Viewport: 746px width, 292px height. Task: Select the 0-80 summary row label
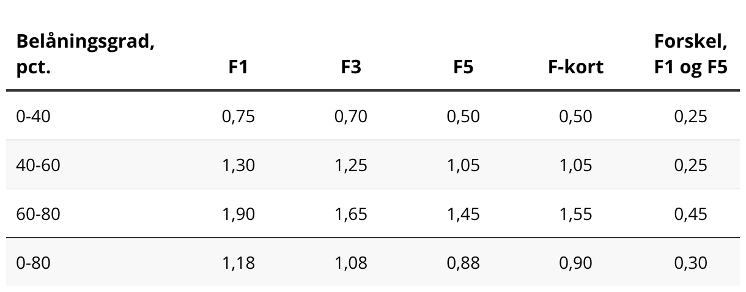point(33,263)
